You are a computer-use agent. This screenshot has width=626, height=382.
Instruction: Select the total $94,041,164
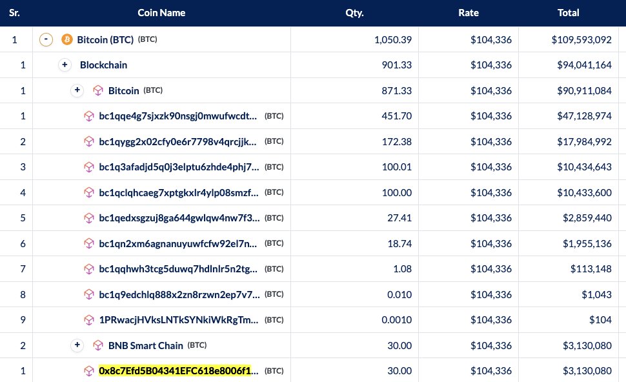pyautogui.click(x=584, y=65)
